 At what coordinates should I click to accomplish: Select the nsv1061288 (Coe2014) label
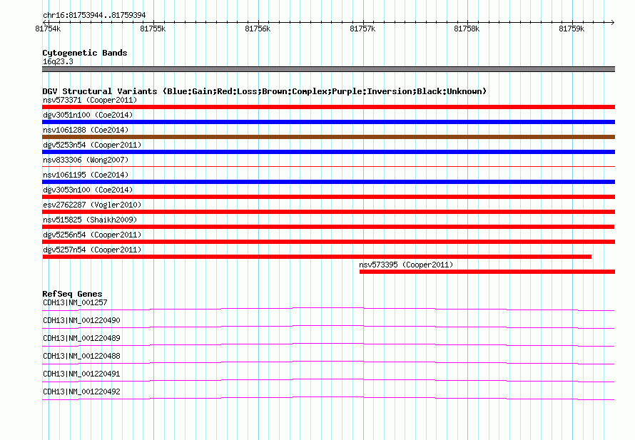[x=86, y=130]
